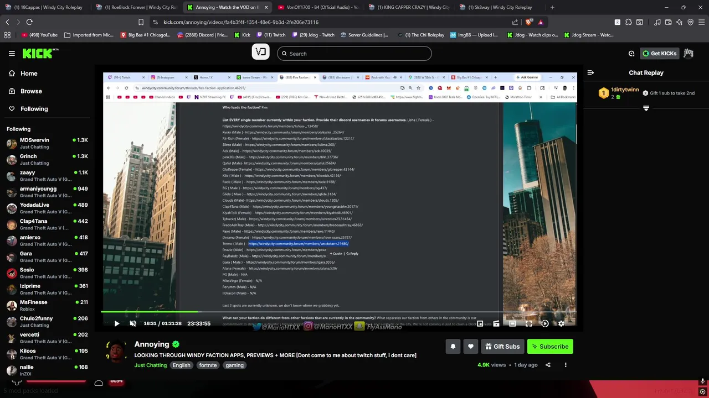Go back in browser history
The image size is (709, 398).
pos(7,22)
